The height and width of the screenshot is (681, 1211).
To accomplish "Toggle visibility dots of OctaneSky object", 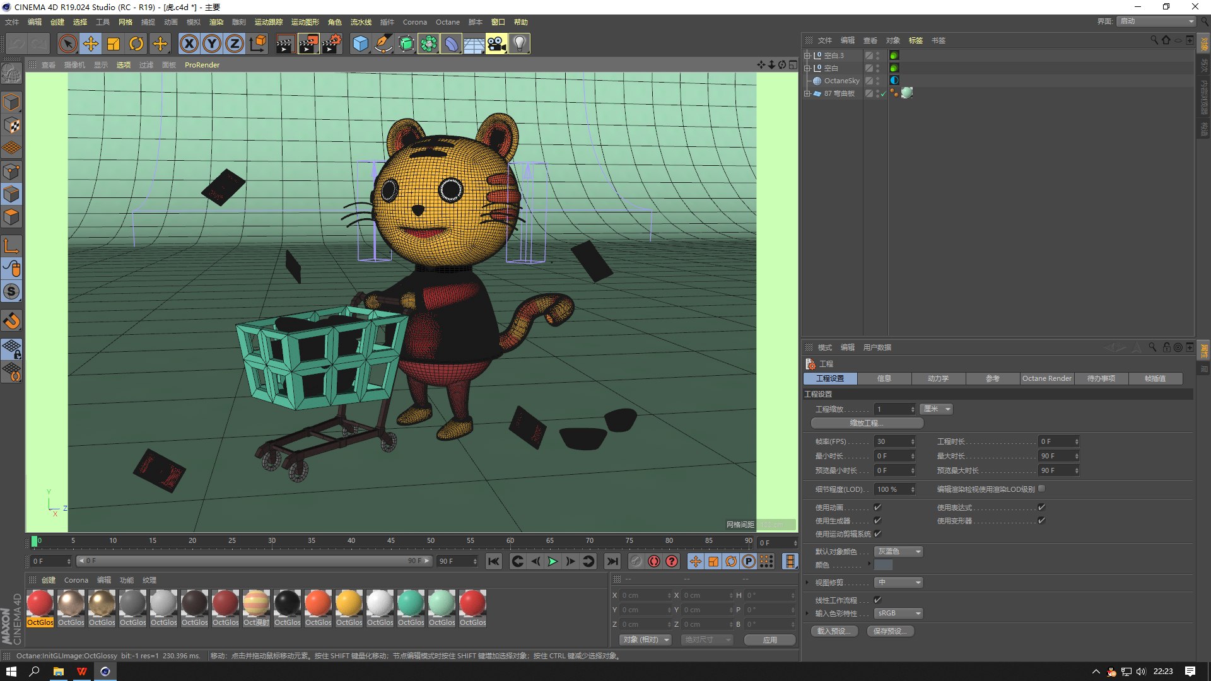I will coord(877,81).
